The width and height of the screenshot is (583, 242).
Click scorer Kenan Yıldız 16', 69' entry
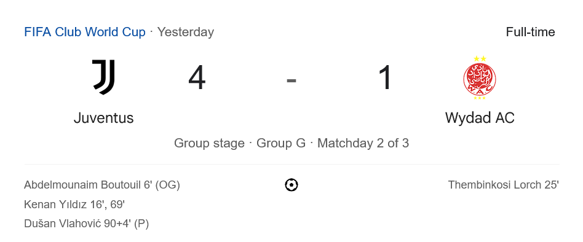pyautogui.click(x=74, y=205)
